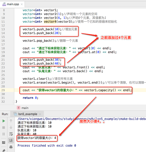Click vector1.at(0) on line 19
Image resolution: width=146 pixels, height=152 pixels.
(x=89, y=52)
